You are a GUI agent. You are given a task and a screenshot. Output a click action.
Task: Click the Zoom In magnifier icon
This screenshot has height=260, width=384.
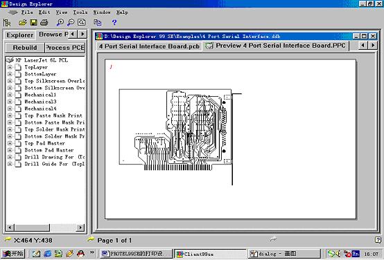pyautogui.click(x=60, y=23)
